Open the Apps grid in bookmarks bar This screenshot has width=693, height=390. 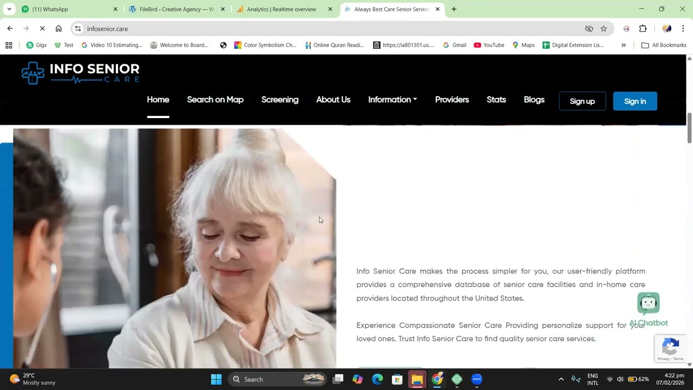coord(9,45)
